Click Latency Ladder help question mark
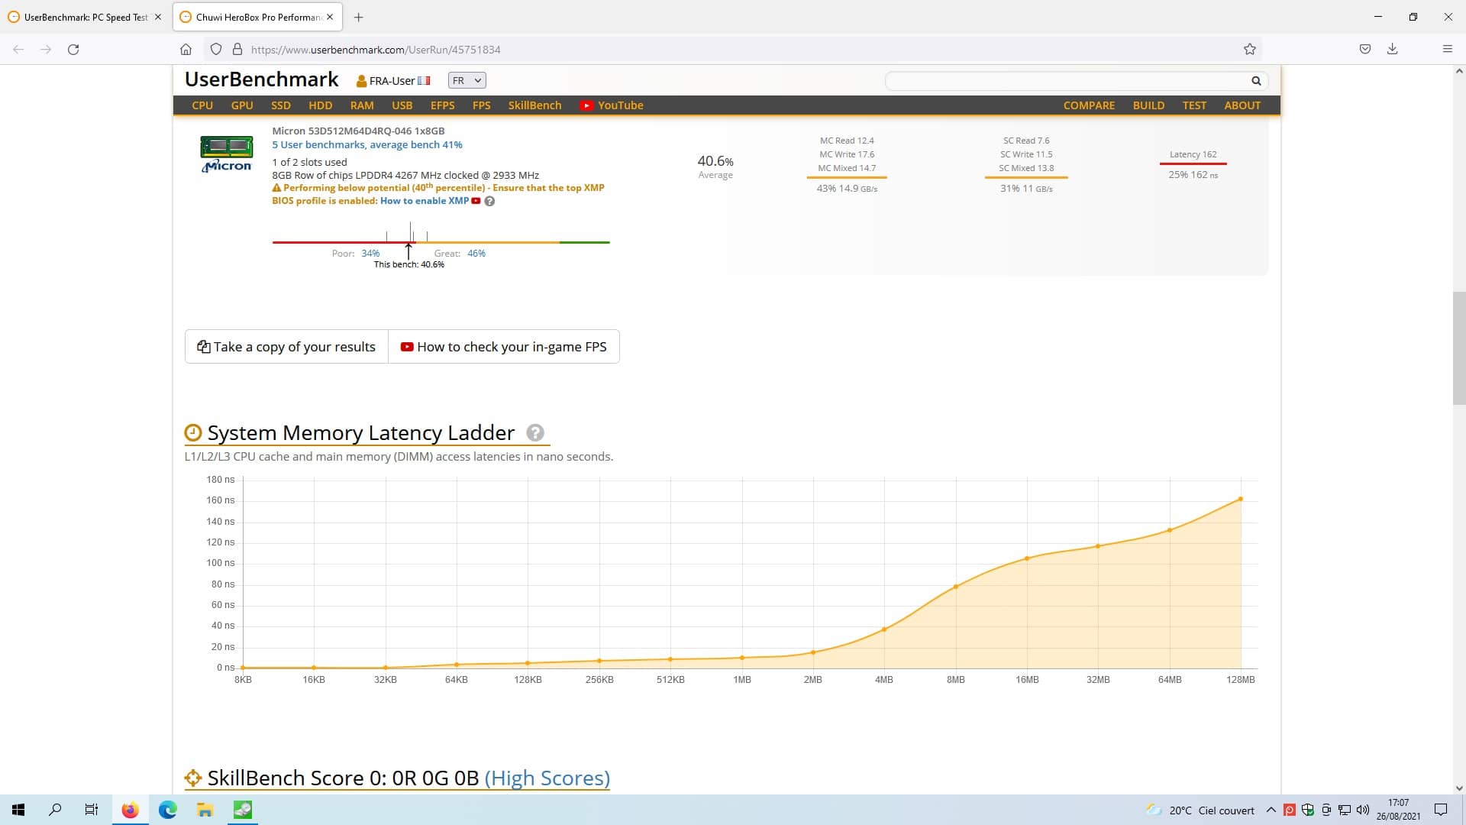 [535, 433]
